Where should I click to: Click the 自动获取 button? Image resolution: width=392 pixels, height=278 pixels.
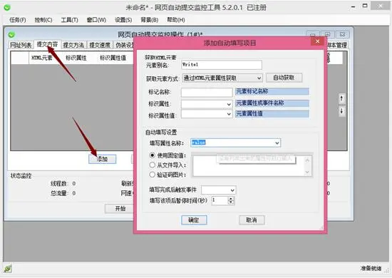tap(284, 78)
